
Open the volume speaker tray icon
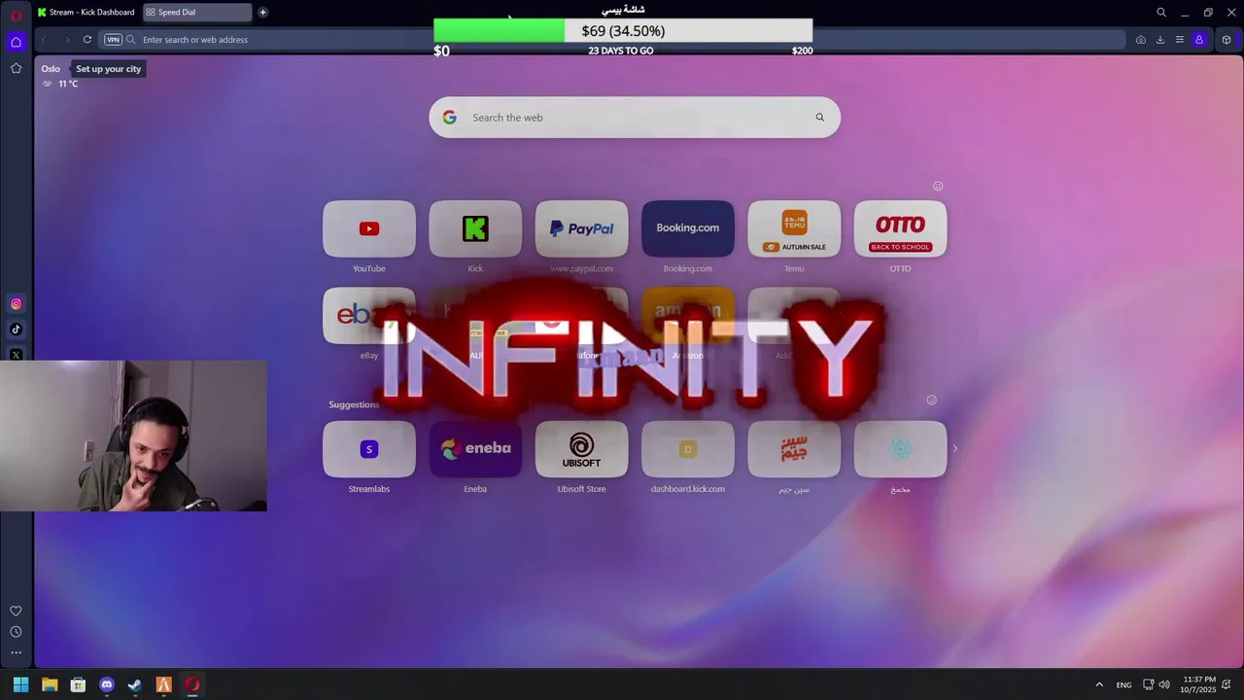1164,684
